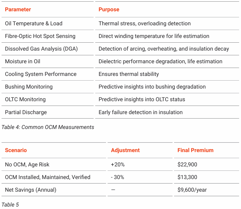The width and height of the screenshot is (241, 209).
Task: Click the Purpose column header
Action: coord(109,10)
